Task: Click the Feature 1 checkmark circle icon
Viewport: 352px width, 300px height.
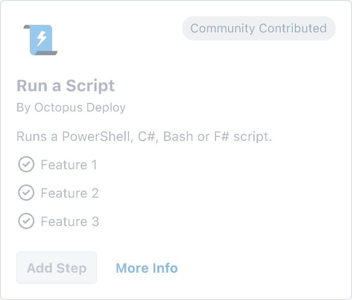Action: [x=26, y=165]
